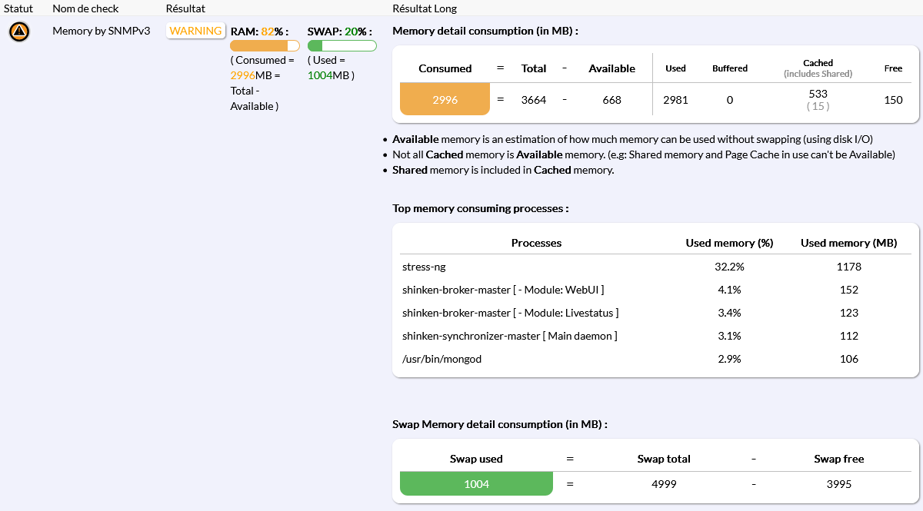This screenshot has width=923, height=511.
Task: Click the Nom de check column header
Action: click(x=87, y=8)
